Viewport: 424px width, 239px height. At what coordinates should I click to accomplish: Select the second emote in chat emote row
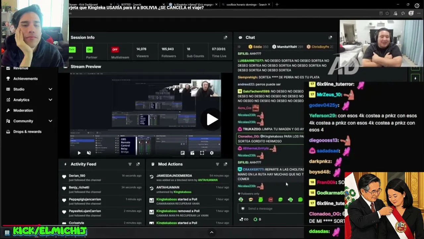coord(251,199)
